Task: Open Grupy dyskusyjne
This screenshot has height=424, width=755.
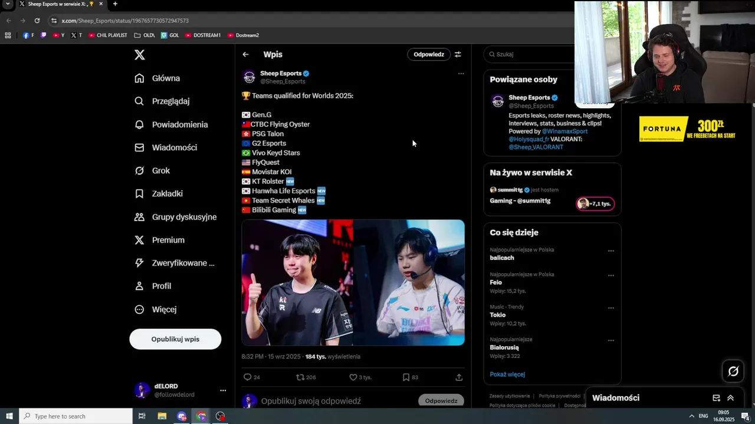Action: pos(176,217)
